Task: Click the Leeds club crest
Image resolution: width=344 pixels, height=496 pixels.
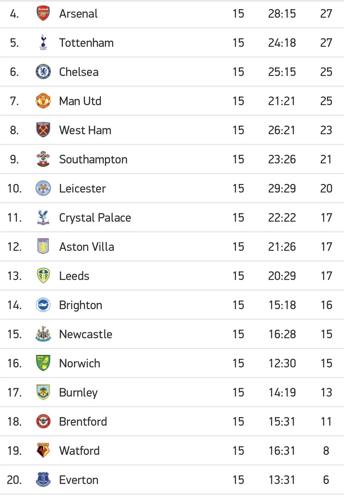Action: (43, 276)
